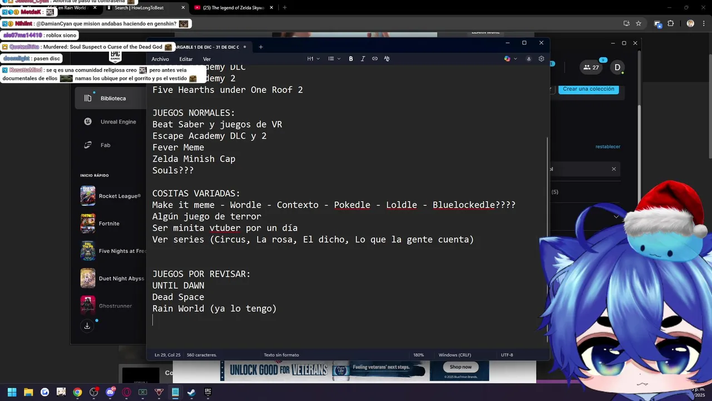Click the 'restablecer' link in Epic

(x=607, y=146)
